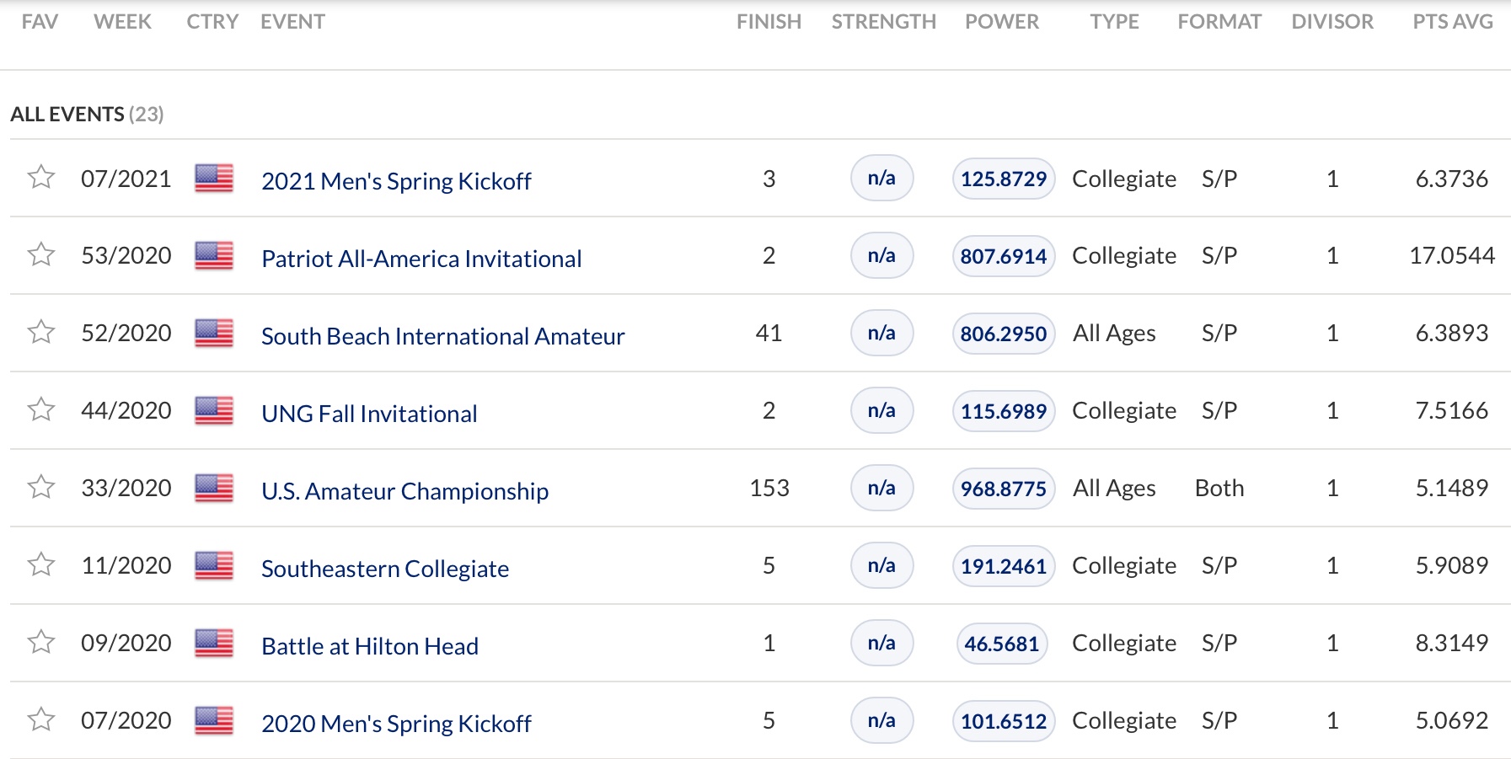The image size is (1511, 759).
Task: Toggle favorite star for Patriot All-America Invitational
Action: [41, 255]
